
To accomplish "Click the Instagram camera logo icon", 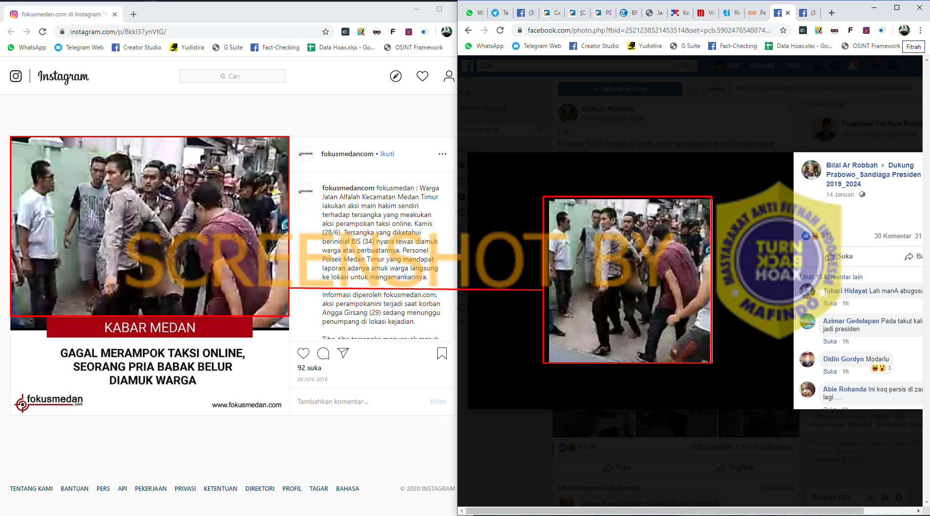I will click(16, 76).
